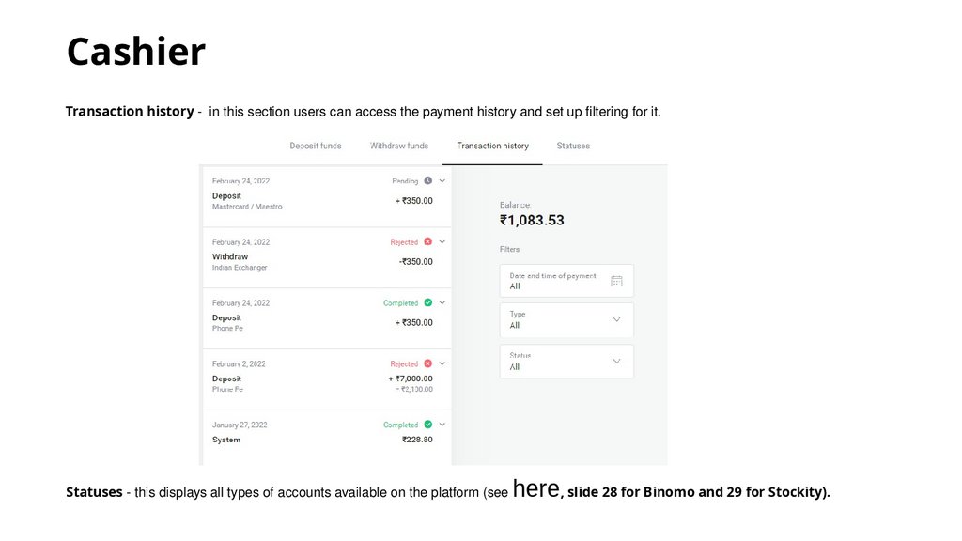
Task: Open the Statuses tab
Action: pos(573,147)
